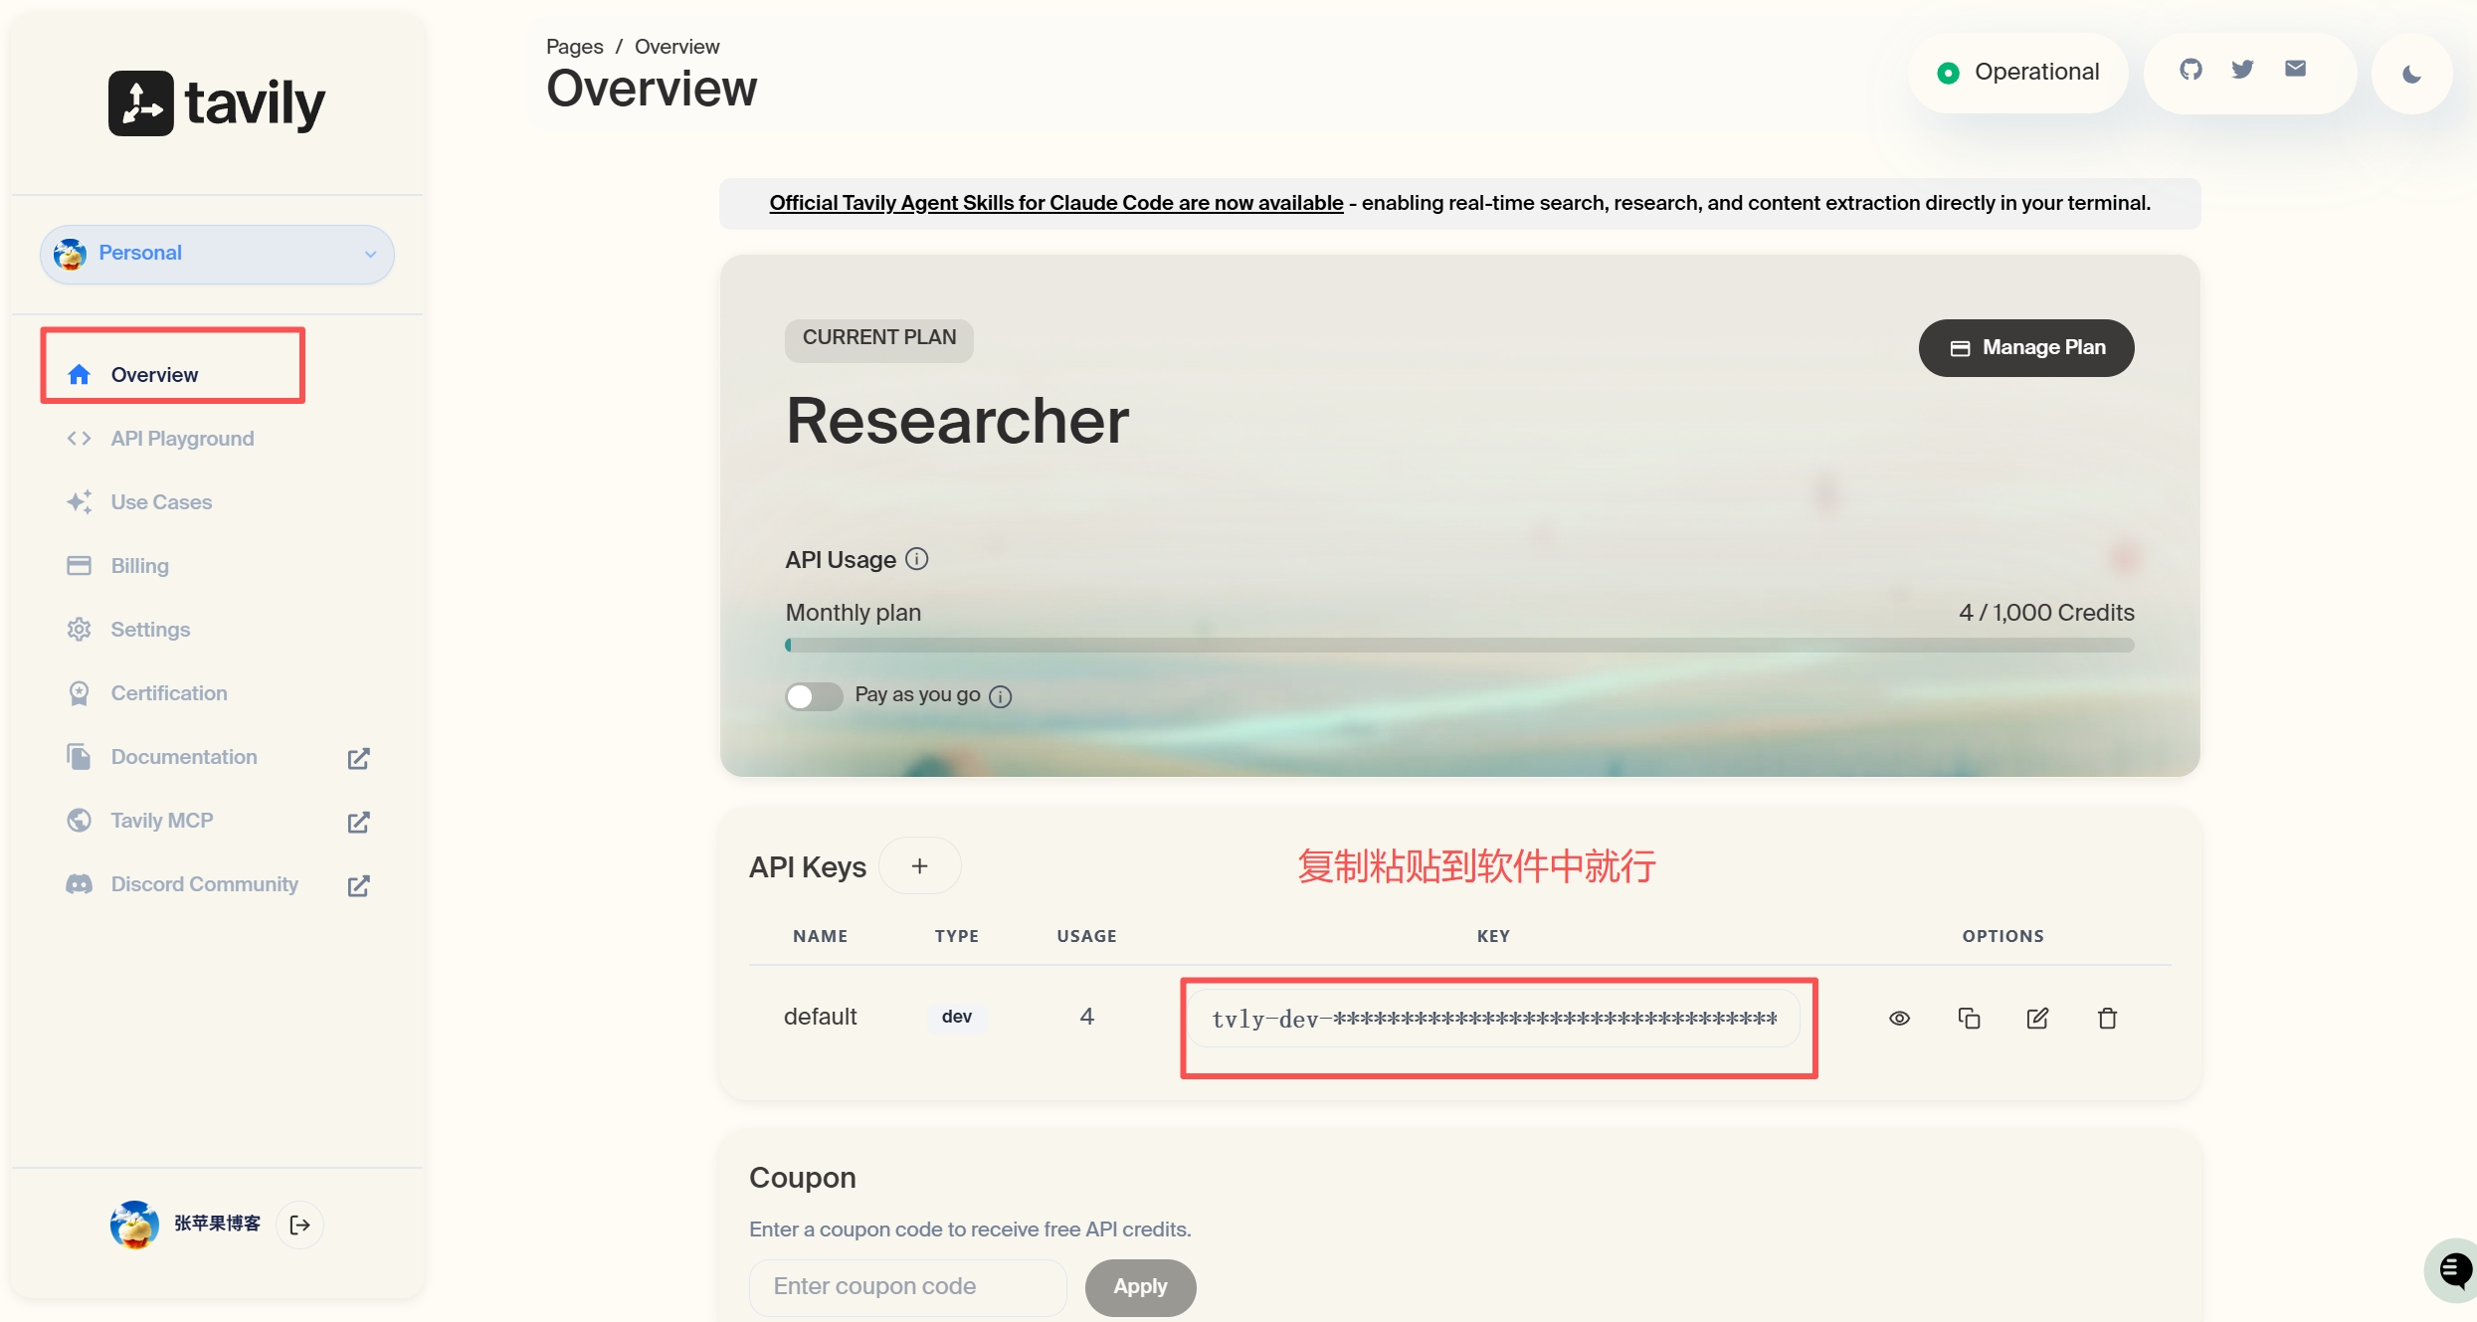Click the NAME column header

(820, 936)
